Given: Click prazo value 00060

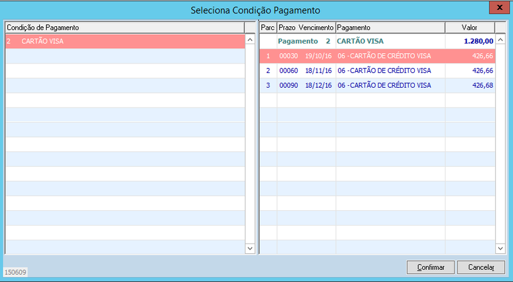Looking at the screenshot, I should [x=289, y=70].
